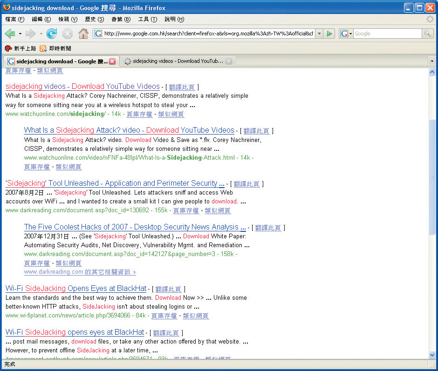Open the 檔案 (F) menu
This screenshot has width=438, height=371.
tap(15, 19)
